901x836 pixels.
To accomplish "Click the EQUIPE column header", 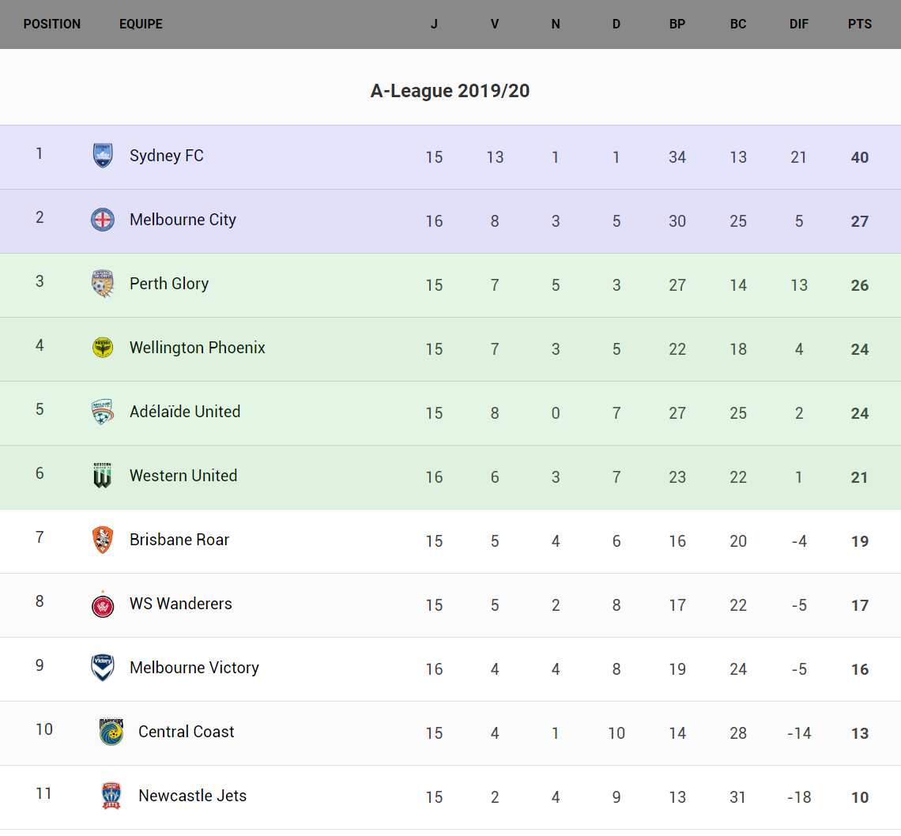I will click(141, 24).
